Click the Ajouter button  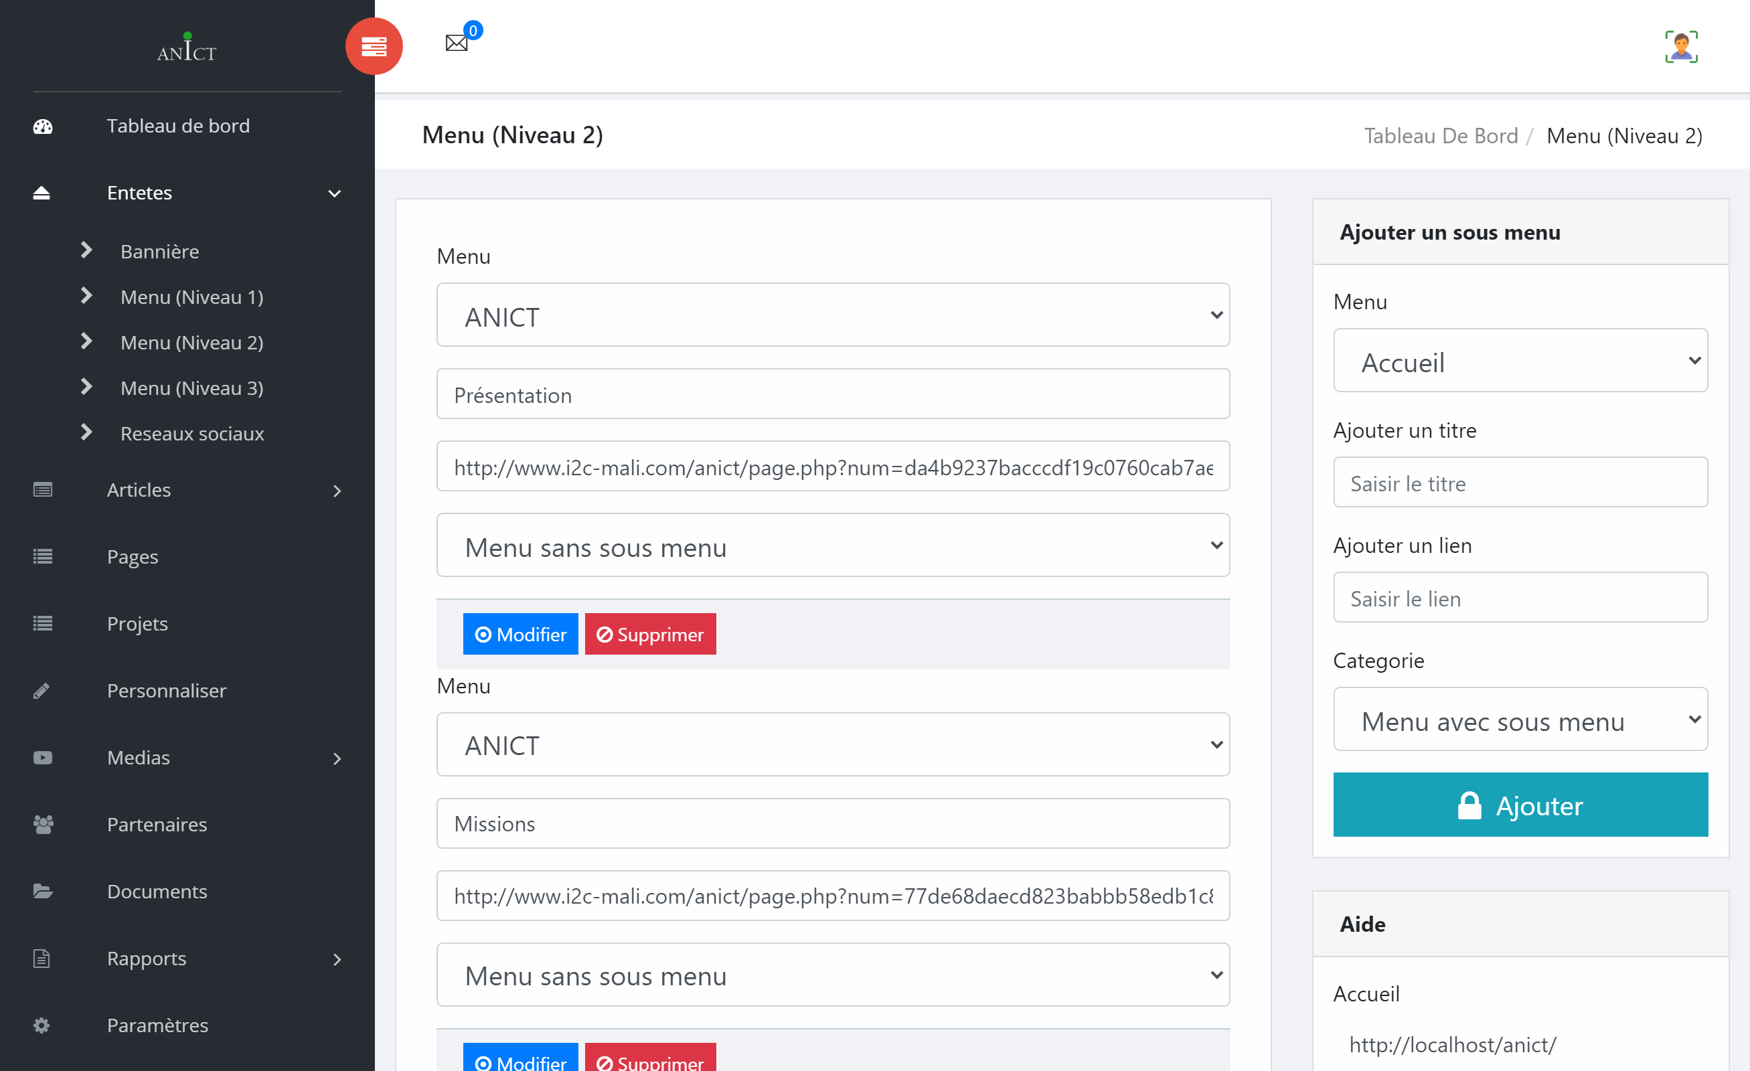point(1520,805)
